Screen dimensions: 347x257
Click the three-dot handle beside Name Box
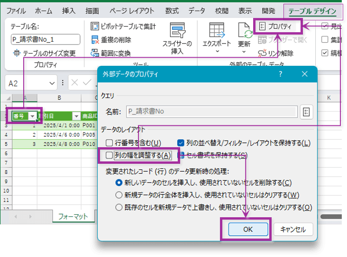(63, 83)
